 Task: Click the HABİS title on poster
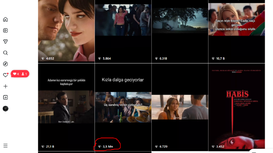pos(237,94)
